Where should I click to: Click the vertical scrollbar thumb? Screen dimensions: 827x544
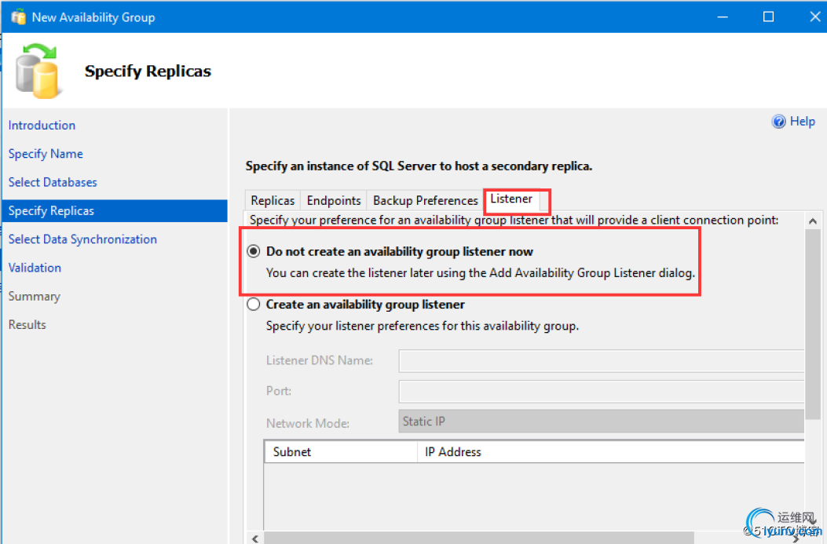(x=813, y=324)
